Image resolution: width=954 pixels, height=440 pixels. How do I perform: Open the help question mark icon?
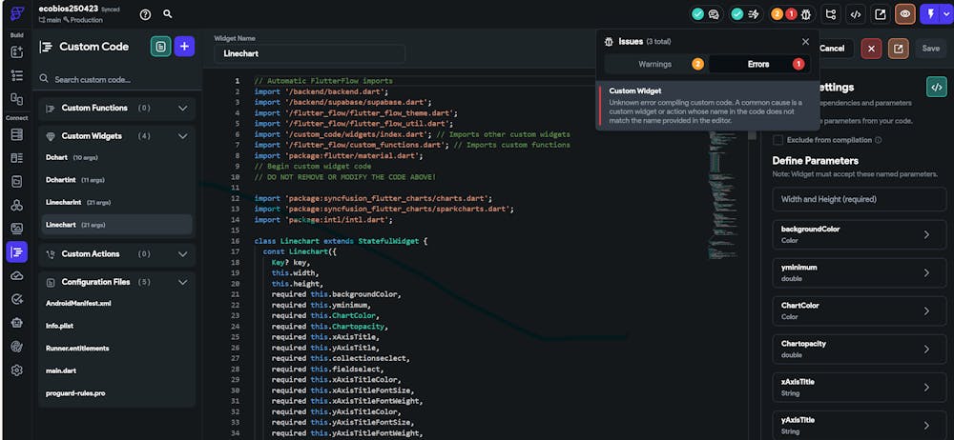(x=145, y=14)
